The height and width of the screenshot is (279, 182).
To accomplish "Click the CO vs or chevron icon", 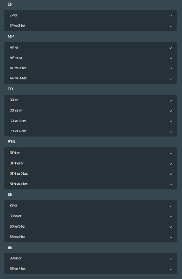I will point(170,111).
